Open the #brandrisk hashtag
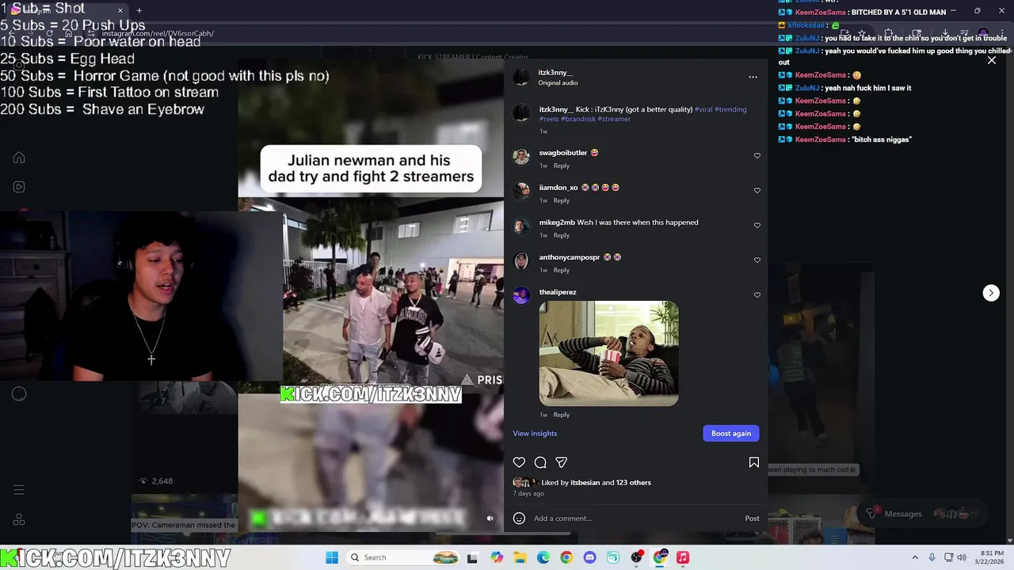The height and width of the screenshot is (570, 1014). [578, 119]
